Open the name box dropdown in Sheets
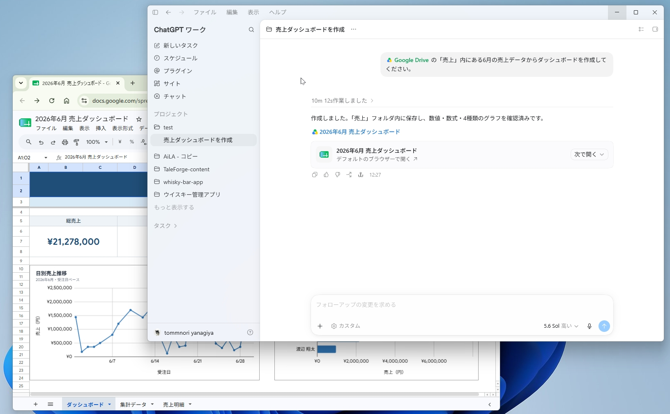The image size is (670, 414). [46, 158]
